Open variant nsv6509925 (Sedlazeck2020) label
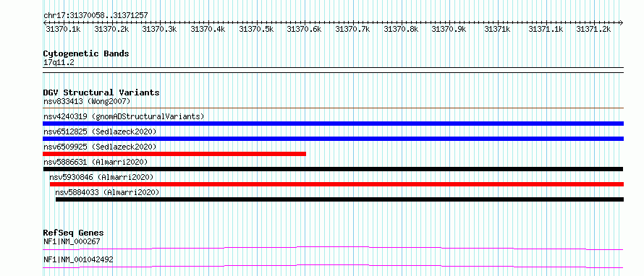 point(100,147)
